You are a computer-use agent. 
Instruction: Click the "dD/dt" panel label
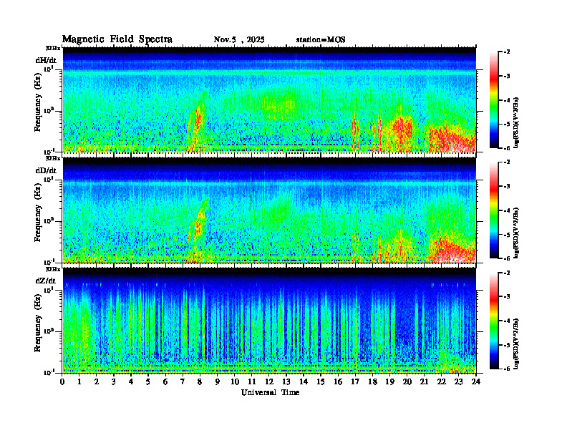coord(46,170)
